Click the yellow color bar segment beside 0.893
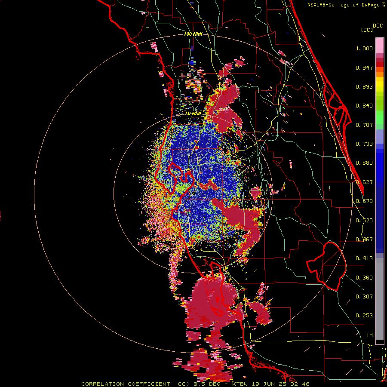Screen dimensions: 387x387 [380, 86]
